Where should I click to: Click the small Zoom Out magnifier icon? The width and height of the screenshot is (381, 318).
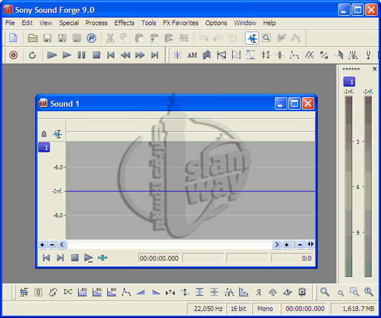[341, 293]
